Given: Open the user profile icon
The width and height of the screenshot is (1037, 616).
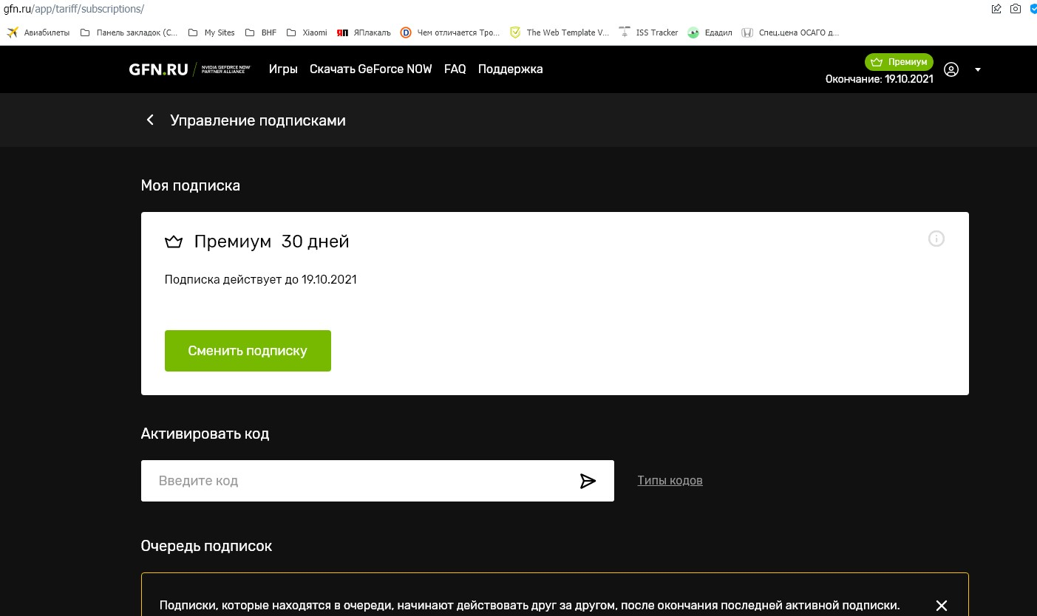Looking at the screenshot, I should (x=952, y=69).
